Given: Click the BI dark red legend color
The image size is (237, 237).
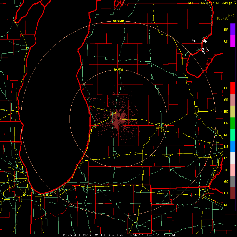Looking at the screenshot, I should [233, 193].
